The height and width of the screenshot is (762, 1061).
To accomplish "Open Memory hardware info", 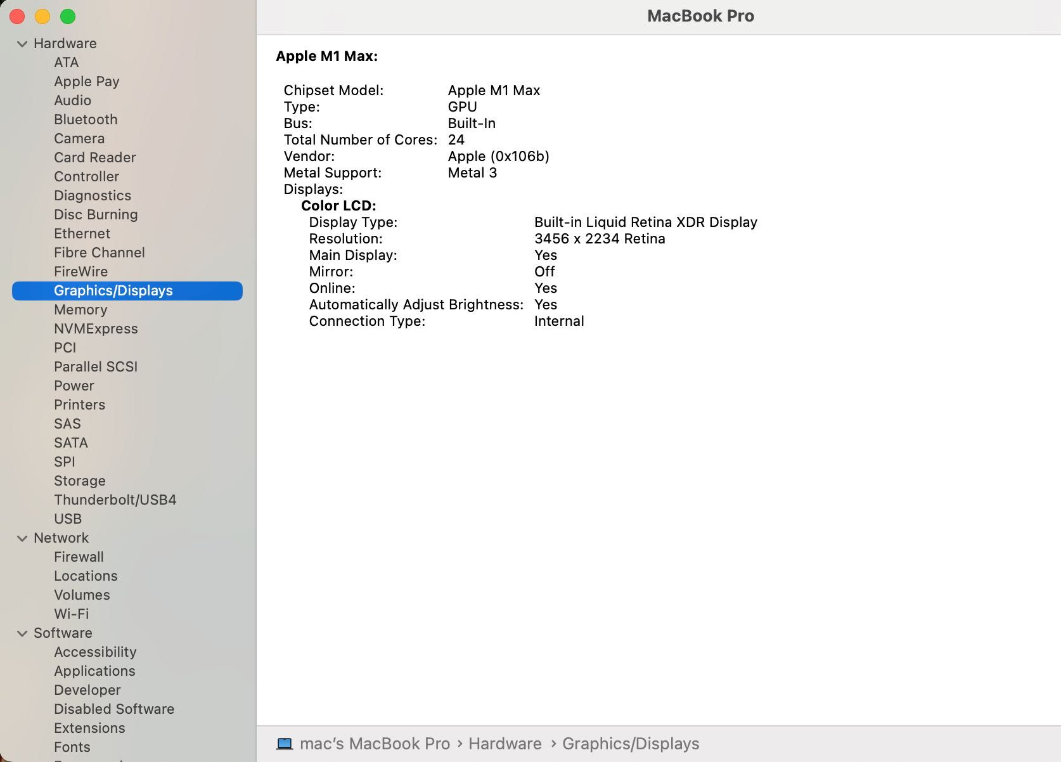I will point(80,309).
